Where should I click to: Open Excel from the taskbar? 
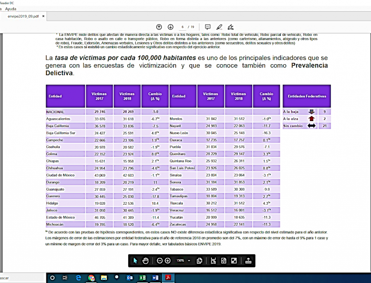(x=143, y=278)
